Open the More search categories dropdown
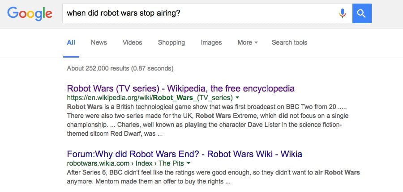This screenshot has height=192, width=403. coord(247,42)
